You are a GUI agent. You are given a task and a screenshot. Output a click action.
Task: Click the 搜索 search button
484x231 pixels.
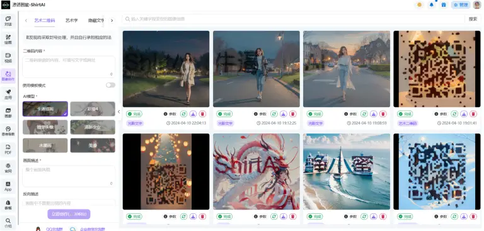[473, 19]
